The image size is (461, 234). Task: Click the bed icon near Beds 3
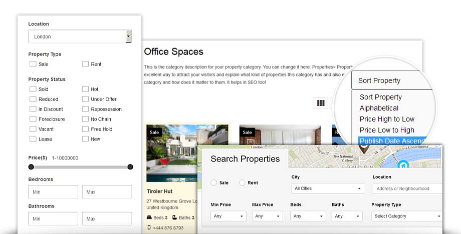pos(149,217)
